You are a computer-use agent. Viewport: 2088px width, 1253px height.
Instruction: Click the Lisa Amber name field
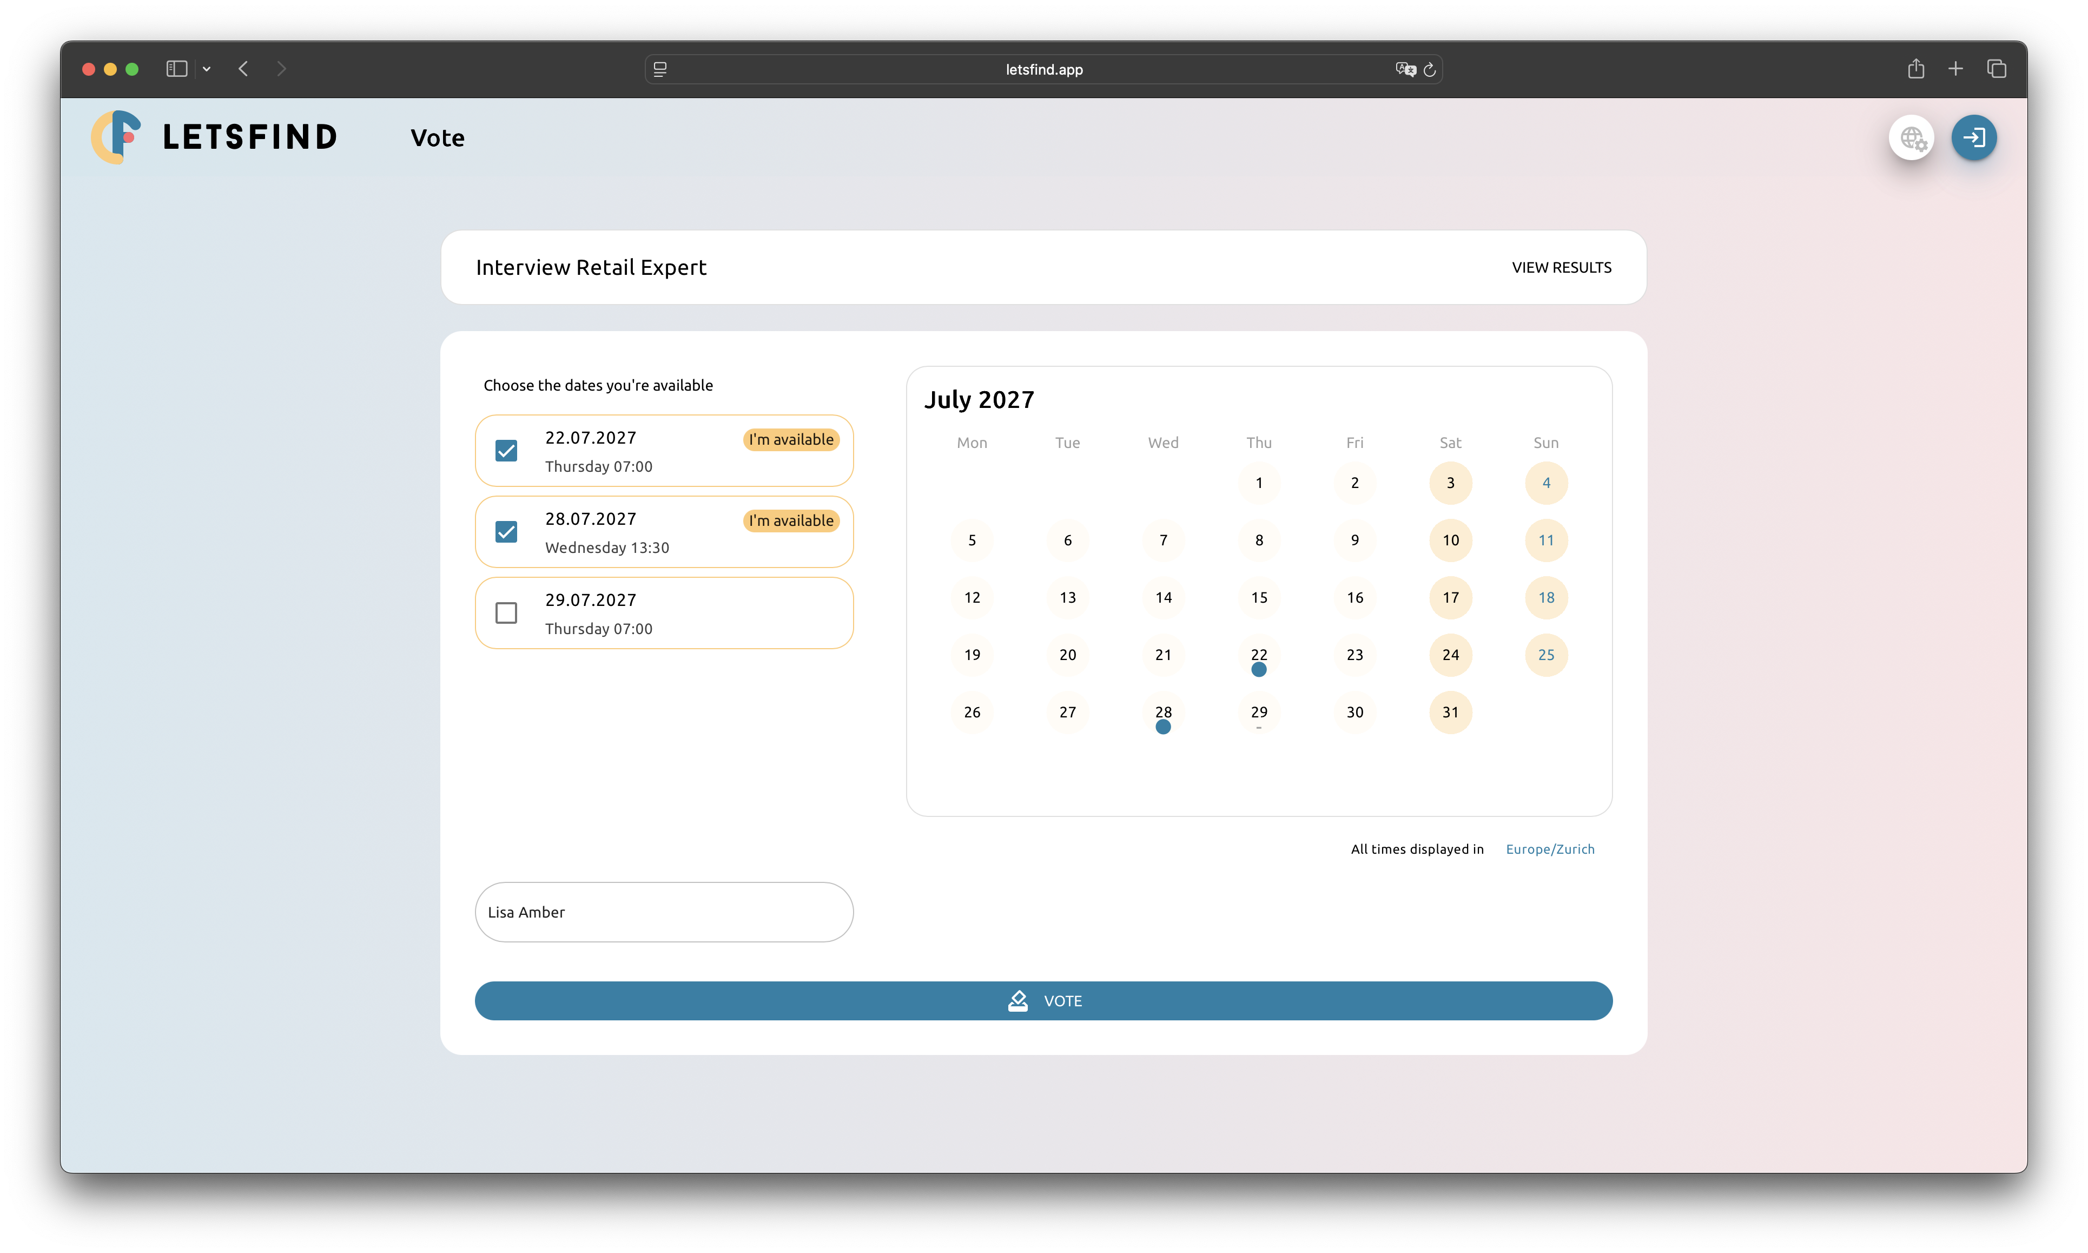664,912
